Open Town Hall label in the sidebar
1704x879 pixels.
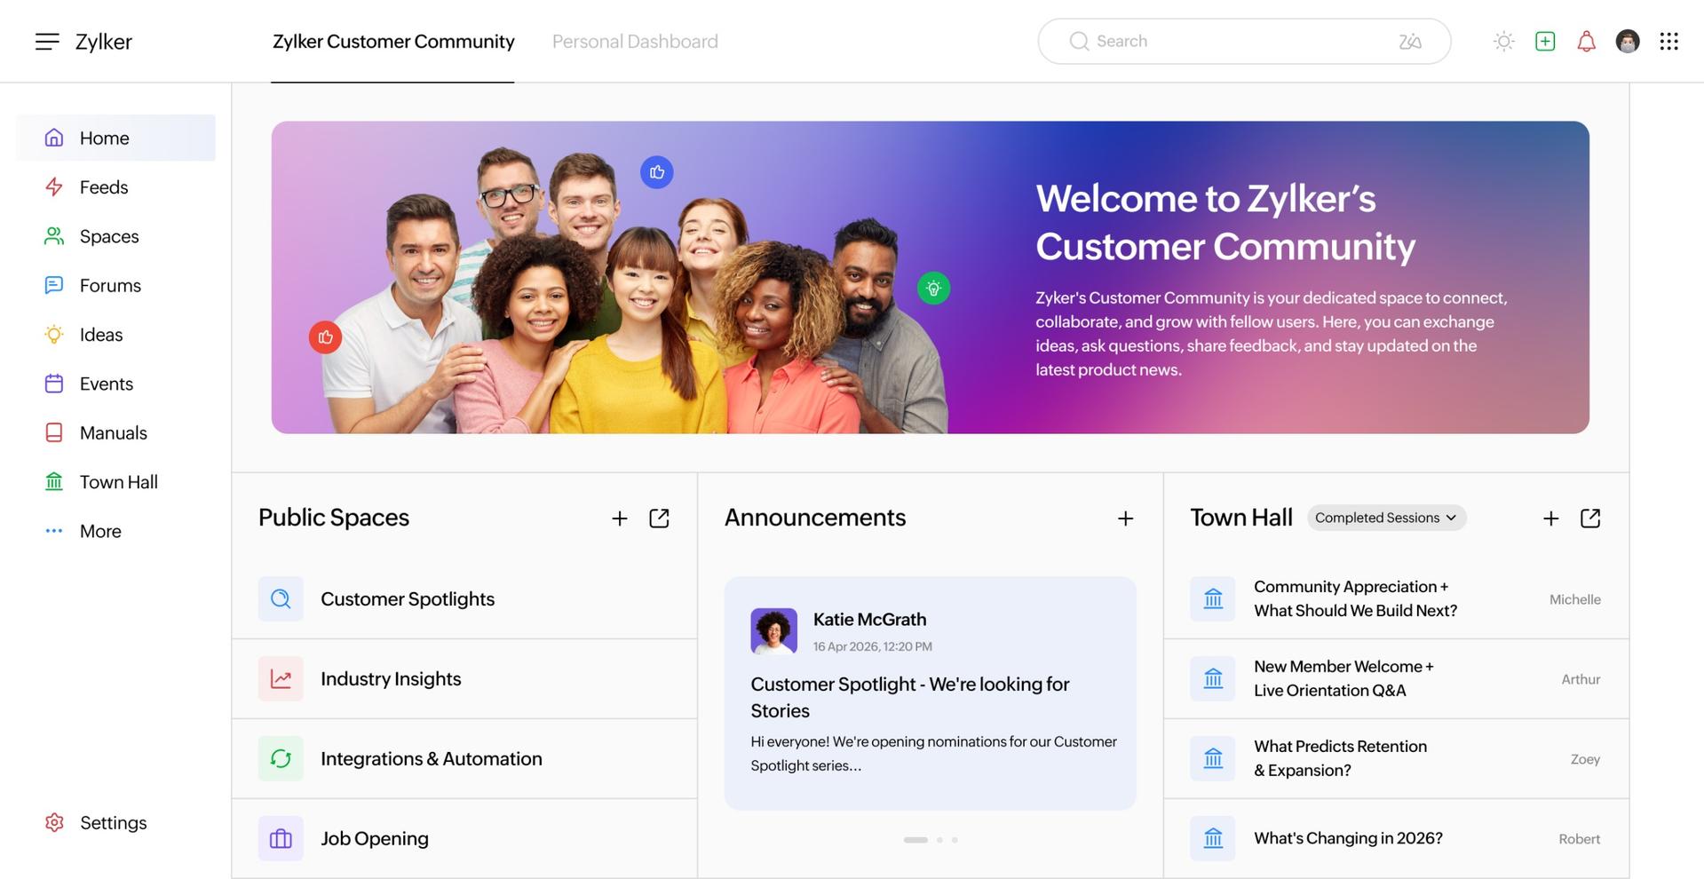tap(119, 482)
